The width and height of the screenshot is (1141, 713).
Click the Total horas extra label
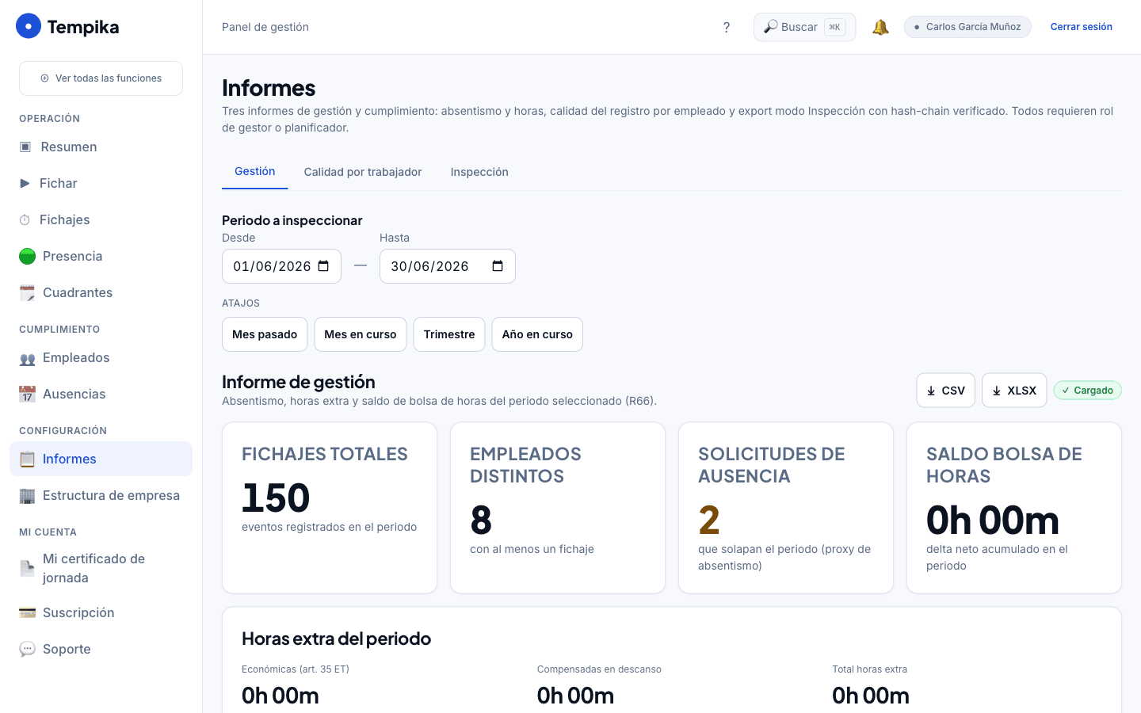click(869, 669)
